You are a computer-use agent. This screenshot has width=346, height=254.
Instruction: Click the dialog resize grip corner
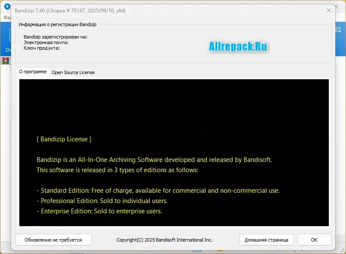[342, 250]
